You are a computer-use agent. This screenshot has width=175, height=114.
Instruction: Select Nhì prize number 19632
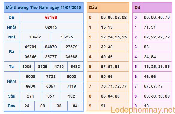(x=35, y=37)
